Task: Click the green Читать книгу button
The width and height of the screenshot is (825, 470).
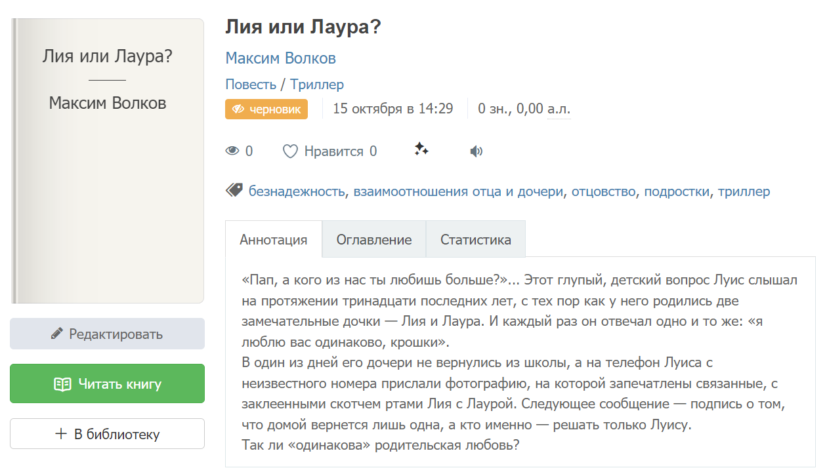Action: [x=107, y=383]
